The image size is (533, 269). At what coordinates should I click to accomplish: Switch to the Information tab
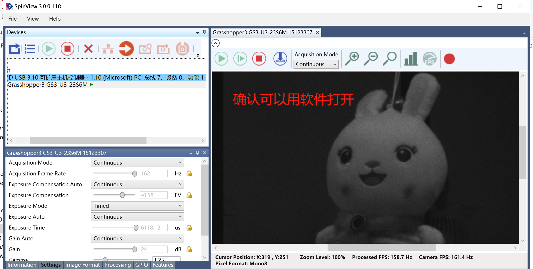(22, 265)
